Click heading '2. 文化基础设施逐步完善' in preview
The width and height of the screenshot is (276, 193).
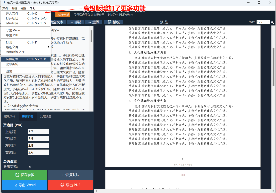tap(147, 52)
